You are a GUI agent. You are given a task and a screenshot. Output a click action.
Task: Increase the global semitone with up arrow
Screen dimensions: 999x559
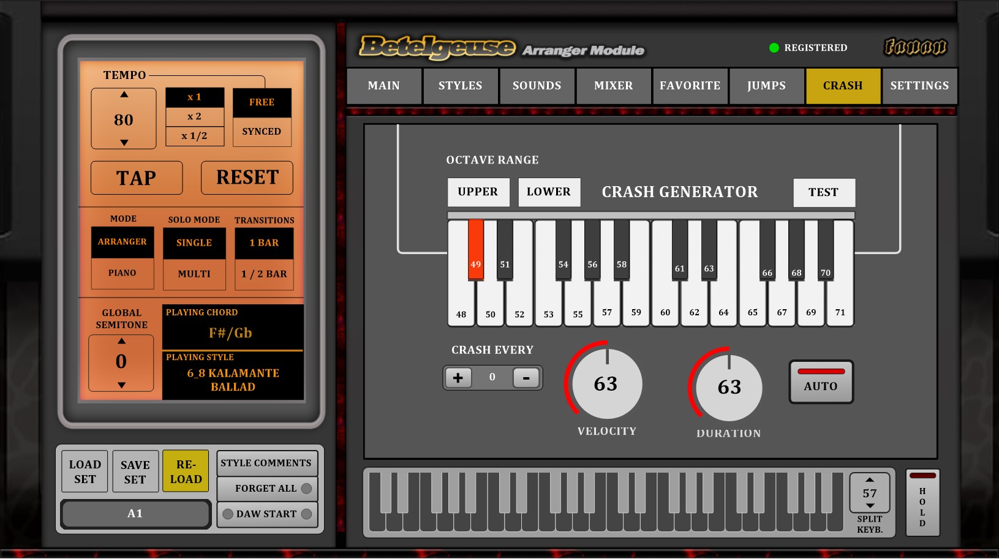(121, 341)
